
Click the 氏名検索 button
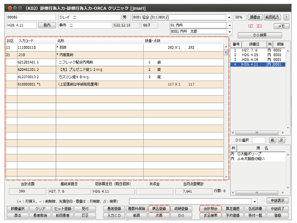pyautogui.click(x=210, y=215)
